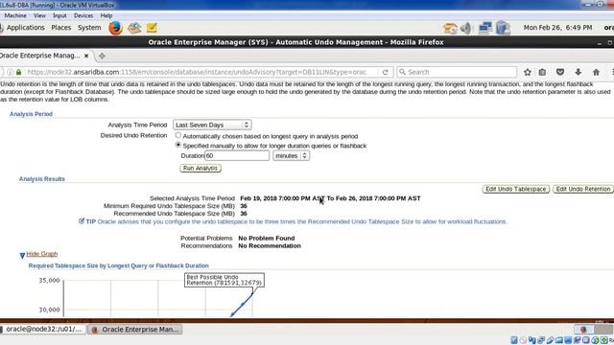Viewport: 614px width, 345px height.
Task: Click the Best Possible Undo Retention graph label
Action: [x=224, y=280]
